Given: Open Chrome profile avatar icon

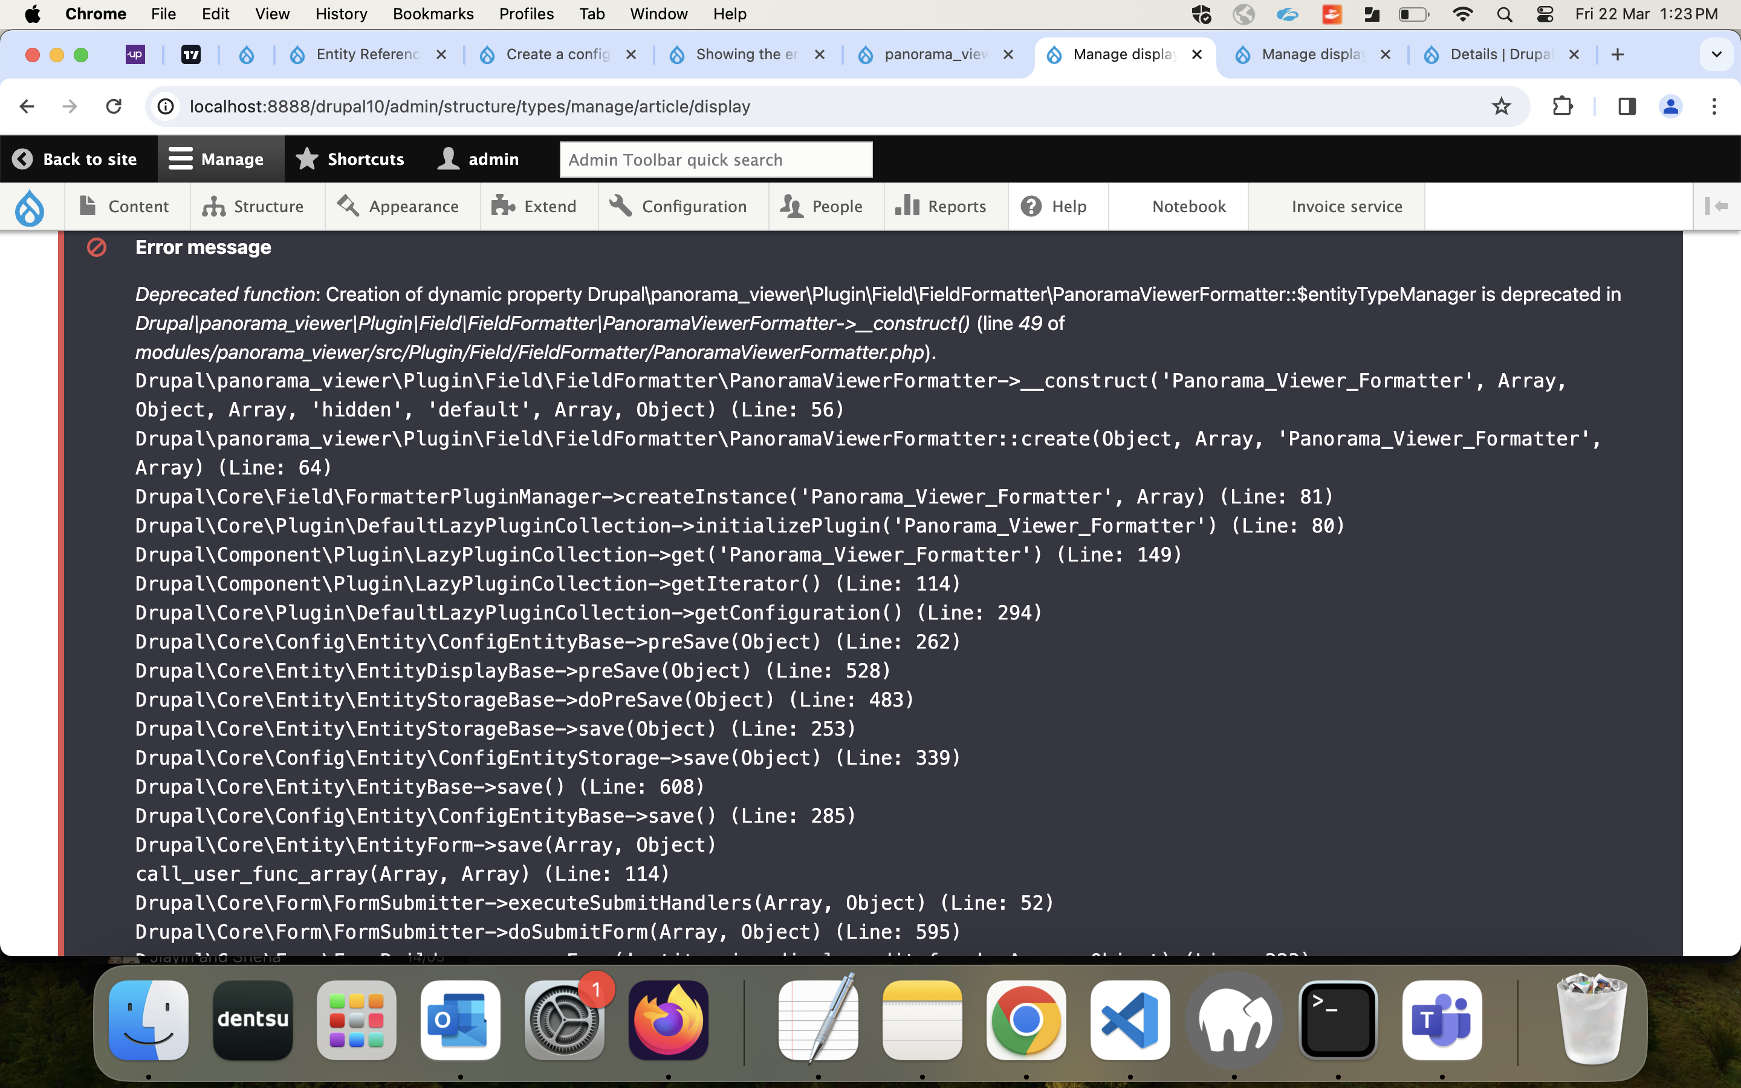Looking at the screenshot, I should click(x=1670, y=106).
